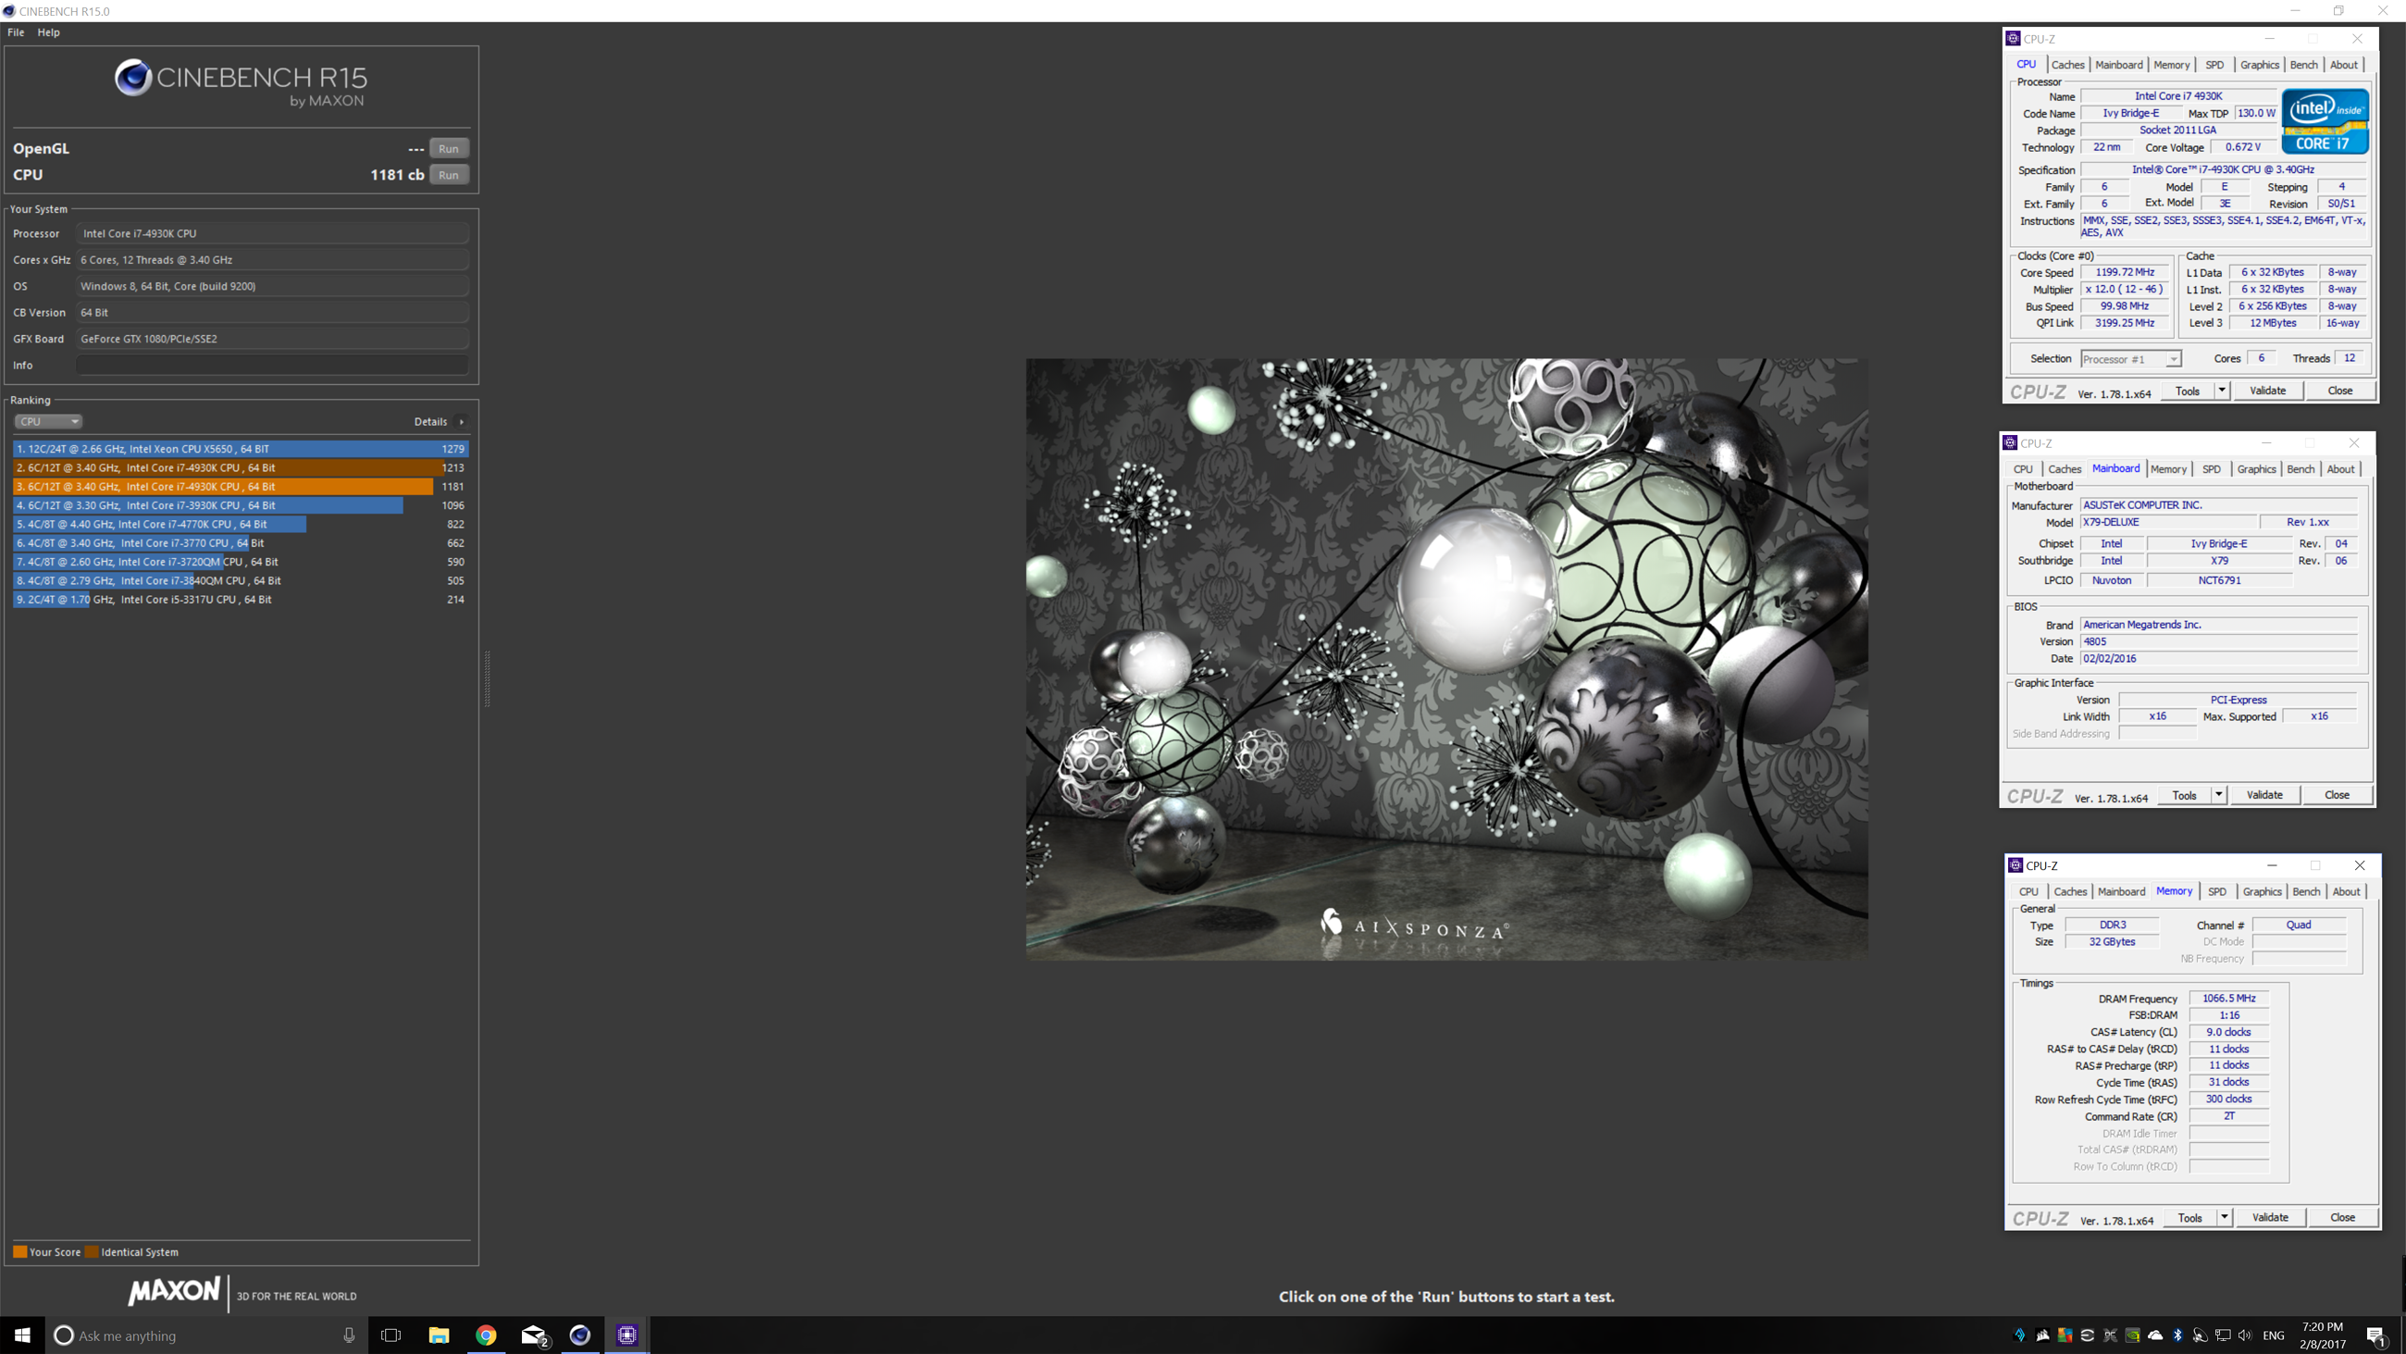Click the audio manager speaker tray icon
Image resolution: width=2406 pixels, height=1354 pixels.
2201,1336
